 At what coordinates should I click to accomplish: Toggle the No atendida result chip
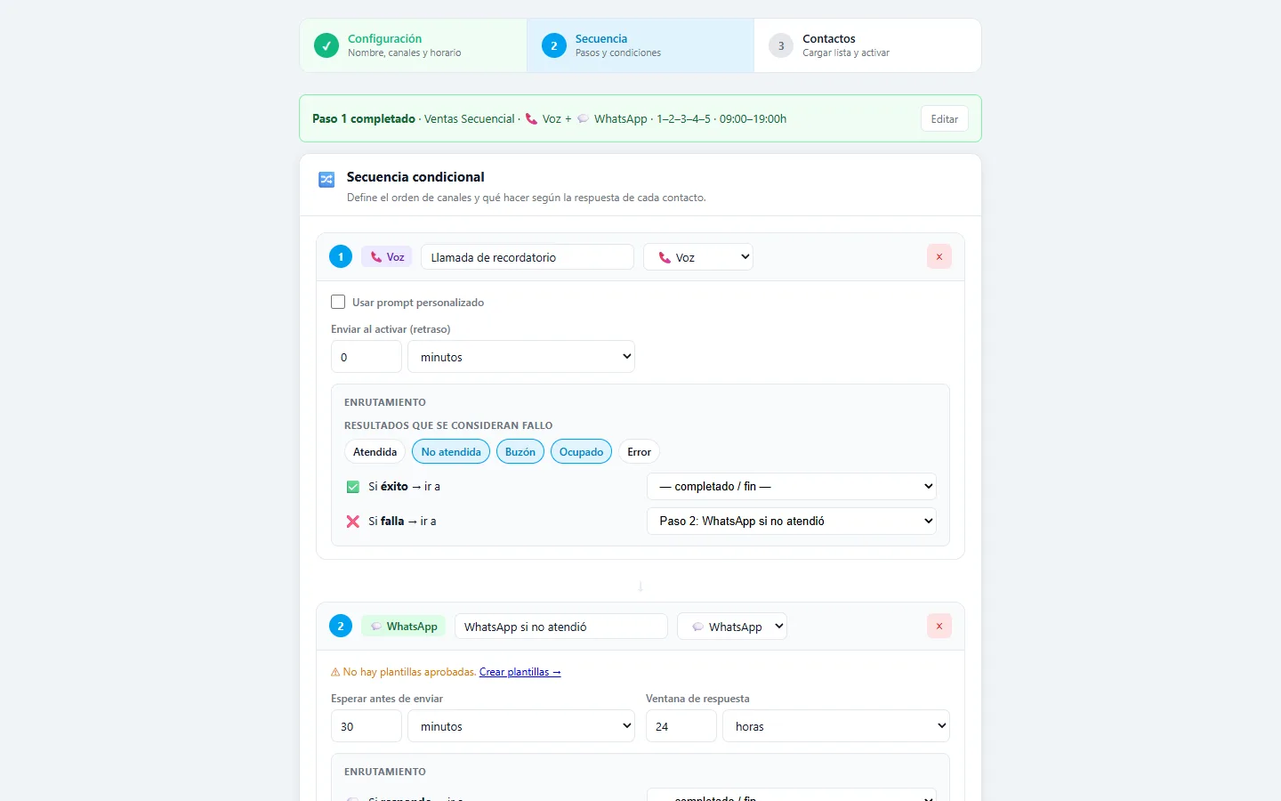click(451, 451)
